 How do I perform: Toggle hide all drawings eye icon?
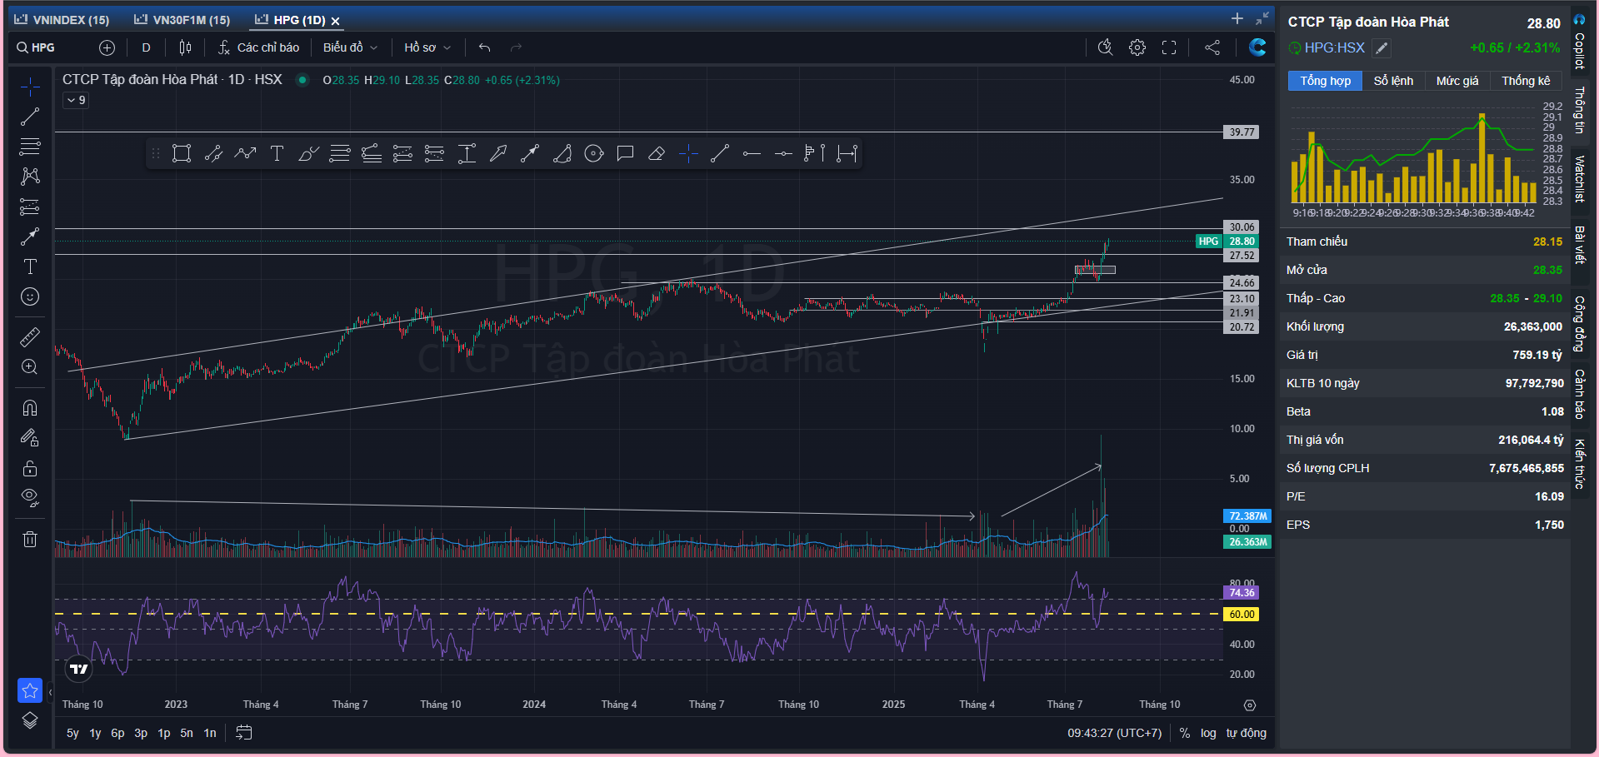(30, 498)
